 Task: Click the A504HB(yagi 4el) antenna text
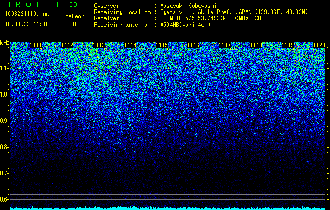tap(185, 25)
